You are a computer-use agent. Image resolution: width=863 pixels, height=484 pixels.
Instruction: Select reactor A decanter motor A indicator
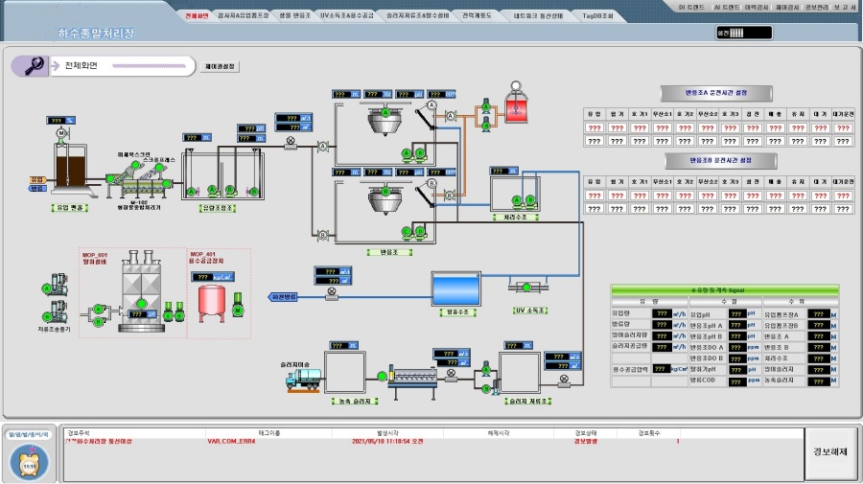pyautogui.click(x=385, y=113)
